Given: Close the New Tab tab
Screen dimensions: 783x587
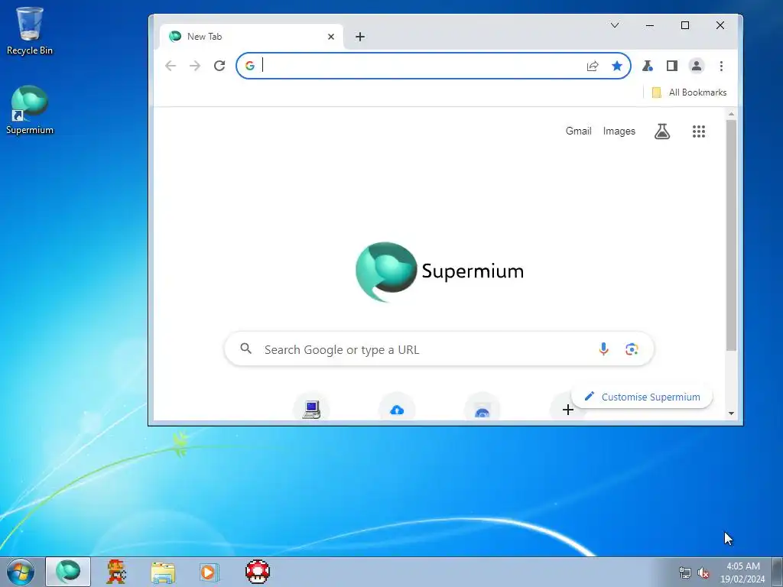Looking at the screenshot, I should pos(330,37).
